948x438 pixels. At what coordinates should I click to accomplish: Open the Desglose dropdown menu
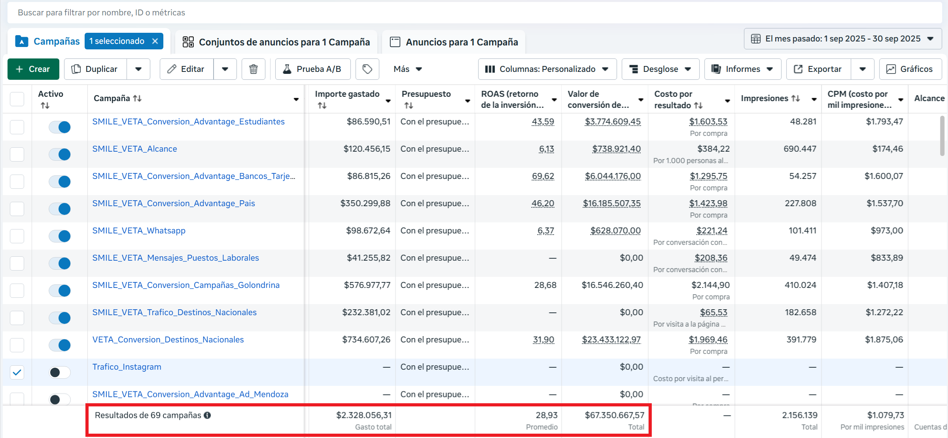(x=660, y=69)
